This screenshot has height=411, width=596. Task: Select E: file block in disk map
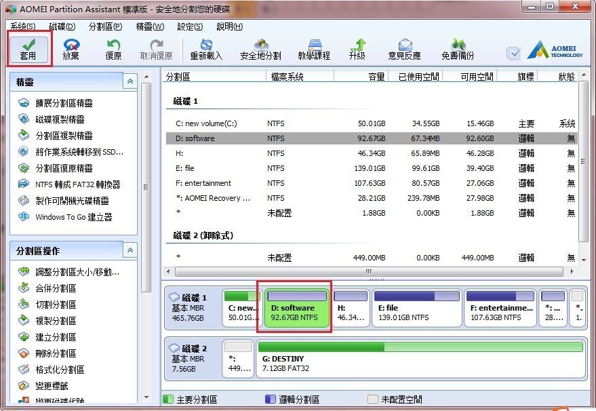[416, 308]
